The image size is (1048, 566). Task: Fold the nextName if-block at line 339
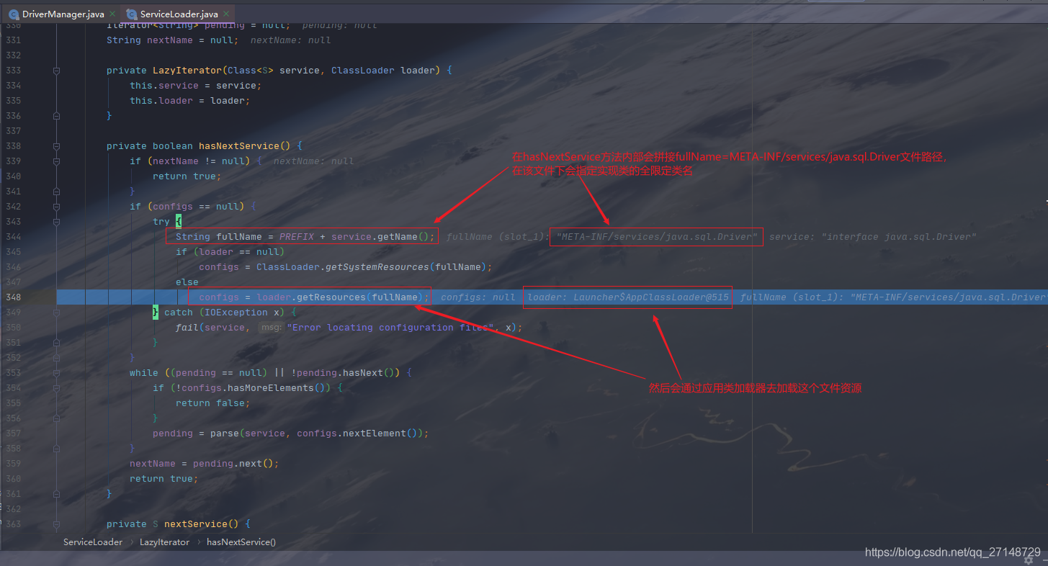tap(56, 161)
